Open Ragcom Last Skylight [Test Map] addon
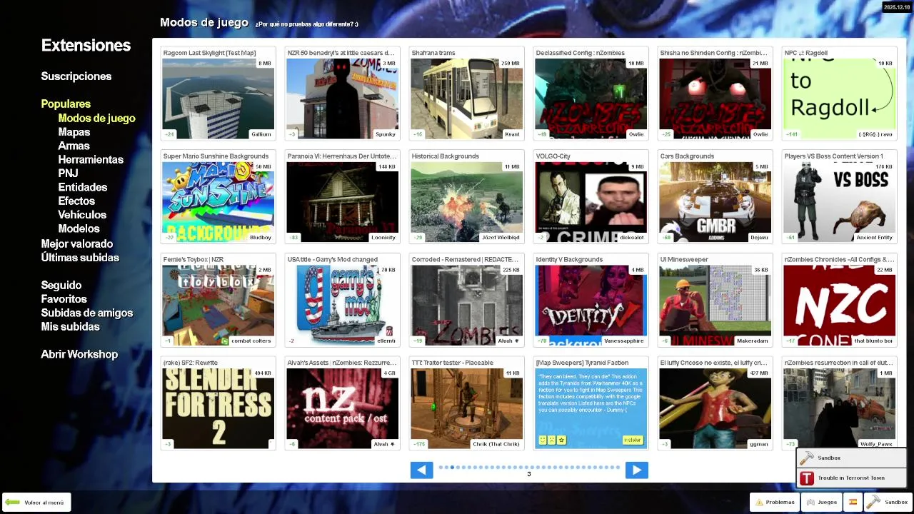This screenshot has width=914, height=514. (218, 94)
